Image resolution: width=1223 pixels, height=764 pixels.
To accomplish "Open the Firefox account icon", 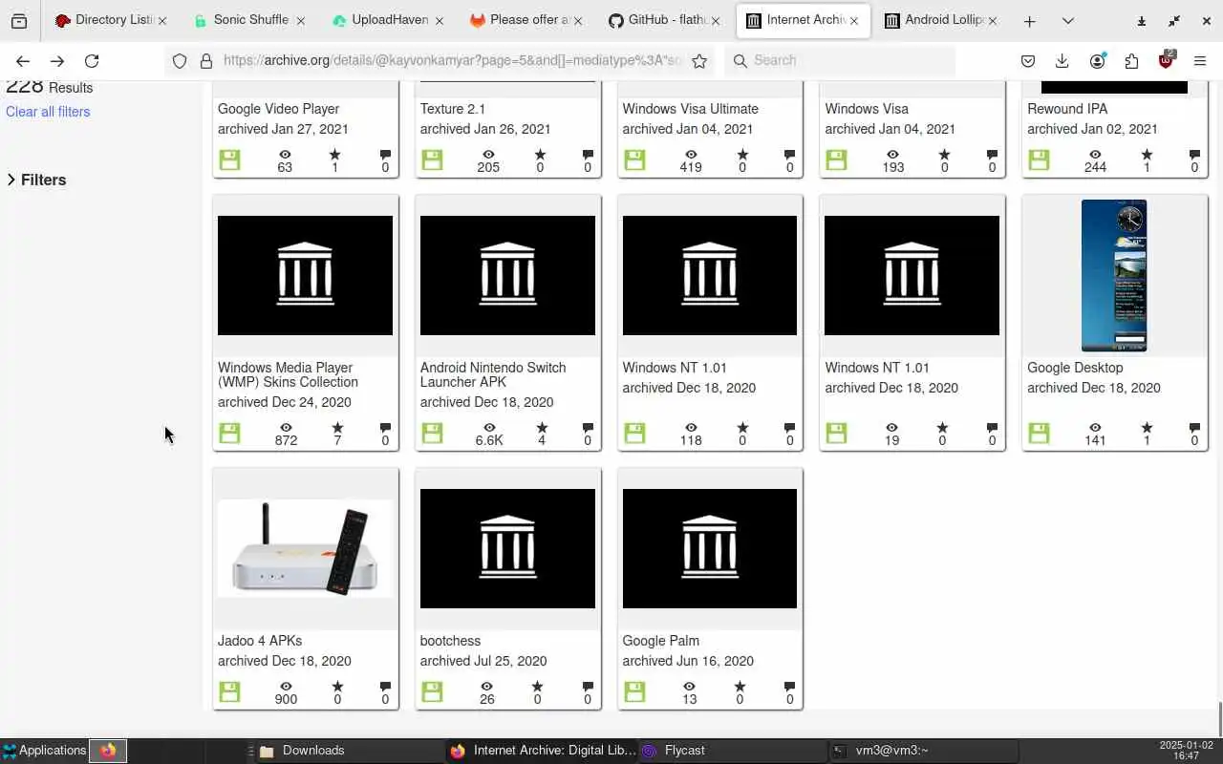I will [x=1097, y=61].
